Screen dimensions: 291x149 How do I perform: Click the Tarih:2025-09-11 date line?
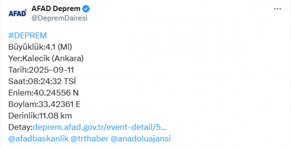[x=41, y=70]
